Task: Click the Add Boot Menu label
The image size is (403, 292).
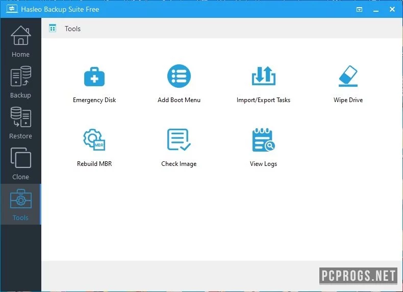Action: coord(179,100)
